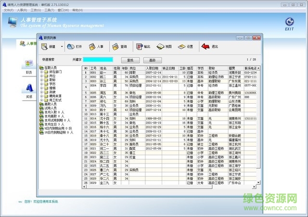Click the 视图 (View) toolbar icon
This screenshot has width=308, height=217.
(160, 47)
